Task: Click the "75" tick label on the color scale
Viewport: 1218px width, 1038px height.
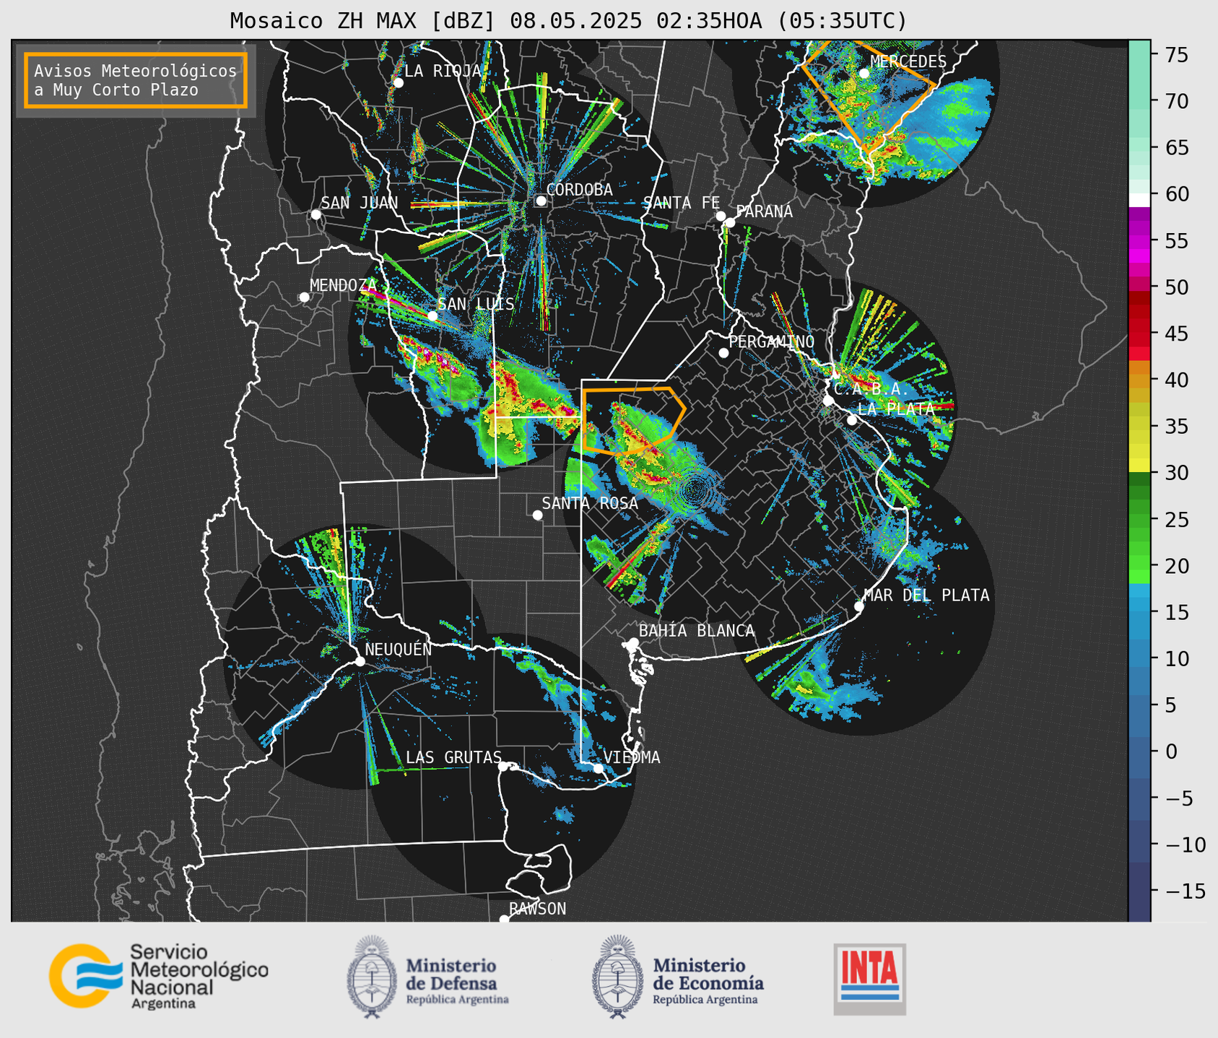Action: pyautogui.click(x=1176, y=55)
